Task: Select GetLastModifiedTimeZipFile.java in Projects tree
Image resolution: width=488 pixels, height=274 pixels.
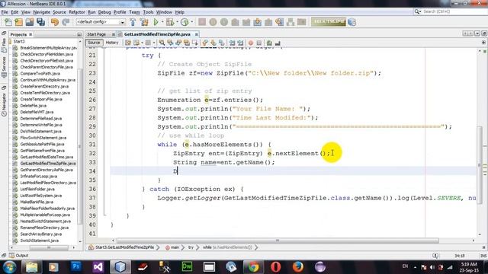Action: click(x=47, y=164)
